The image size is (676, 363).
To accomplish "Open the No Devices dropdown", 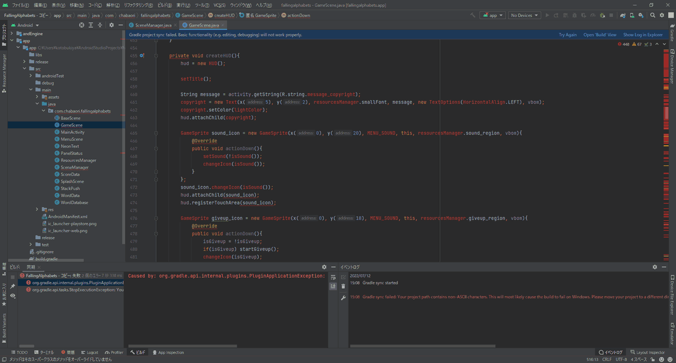I will click(524, 15).
